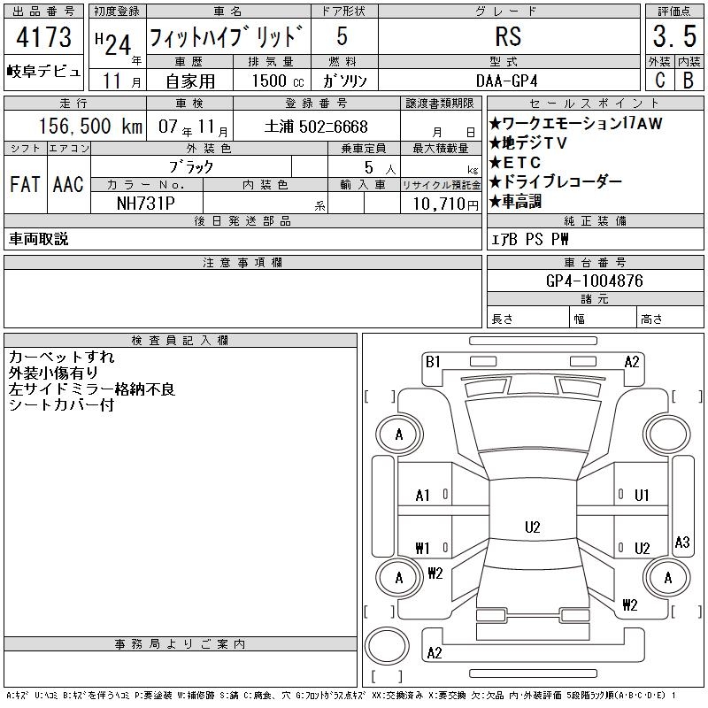Select the overall score 3.5
The height and width of the screenshot is (708, 708).
[672, 38]
